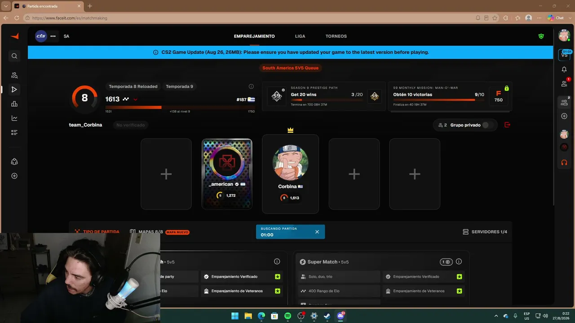
Task: Open the list feed sidebar icon
Action: pyautogui.click(x=14, y=133)
